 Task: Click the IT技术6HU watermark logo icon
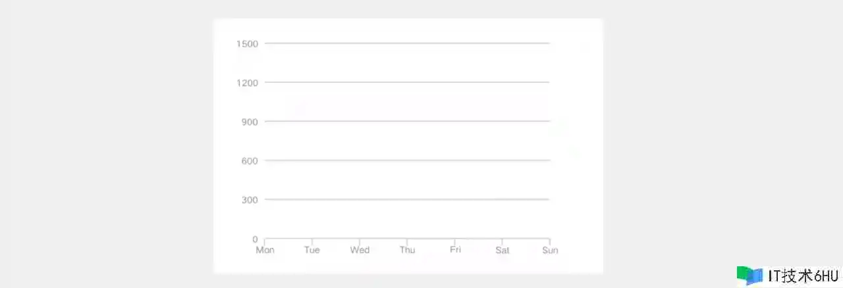749,276
